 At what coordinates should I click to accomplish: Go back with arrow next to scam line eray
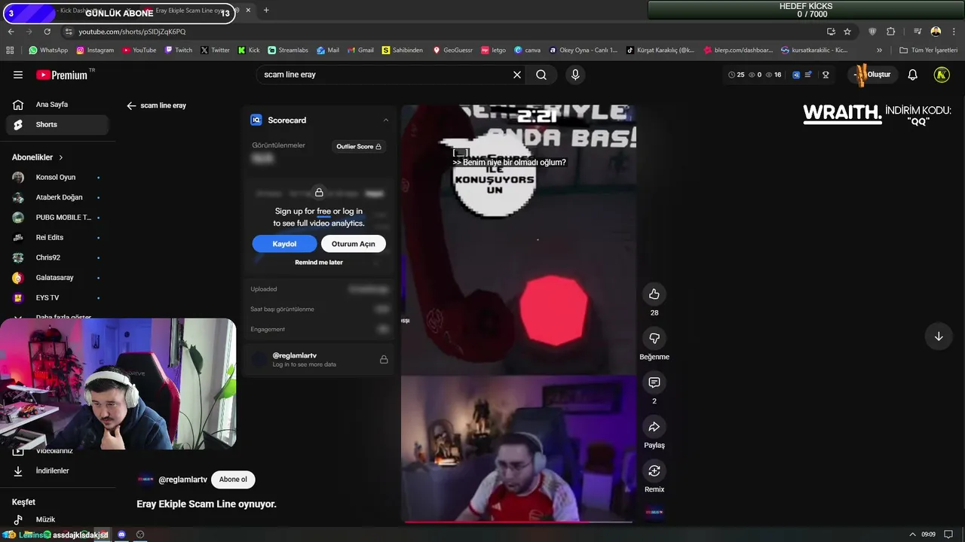131,105
